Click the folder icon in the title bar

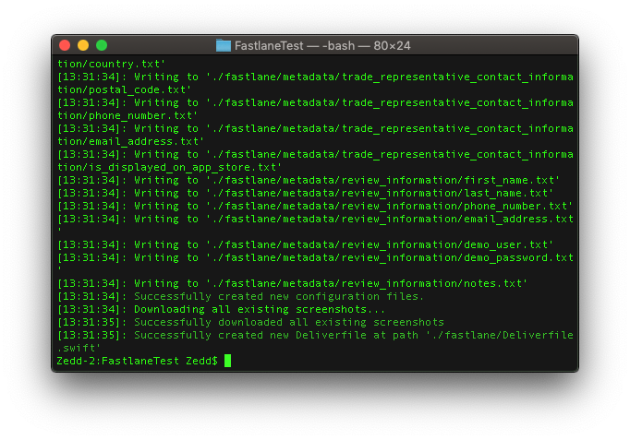point(224,45)
